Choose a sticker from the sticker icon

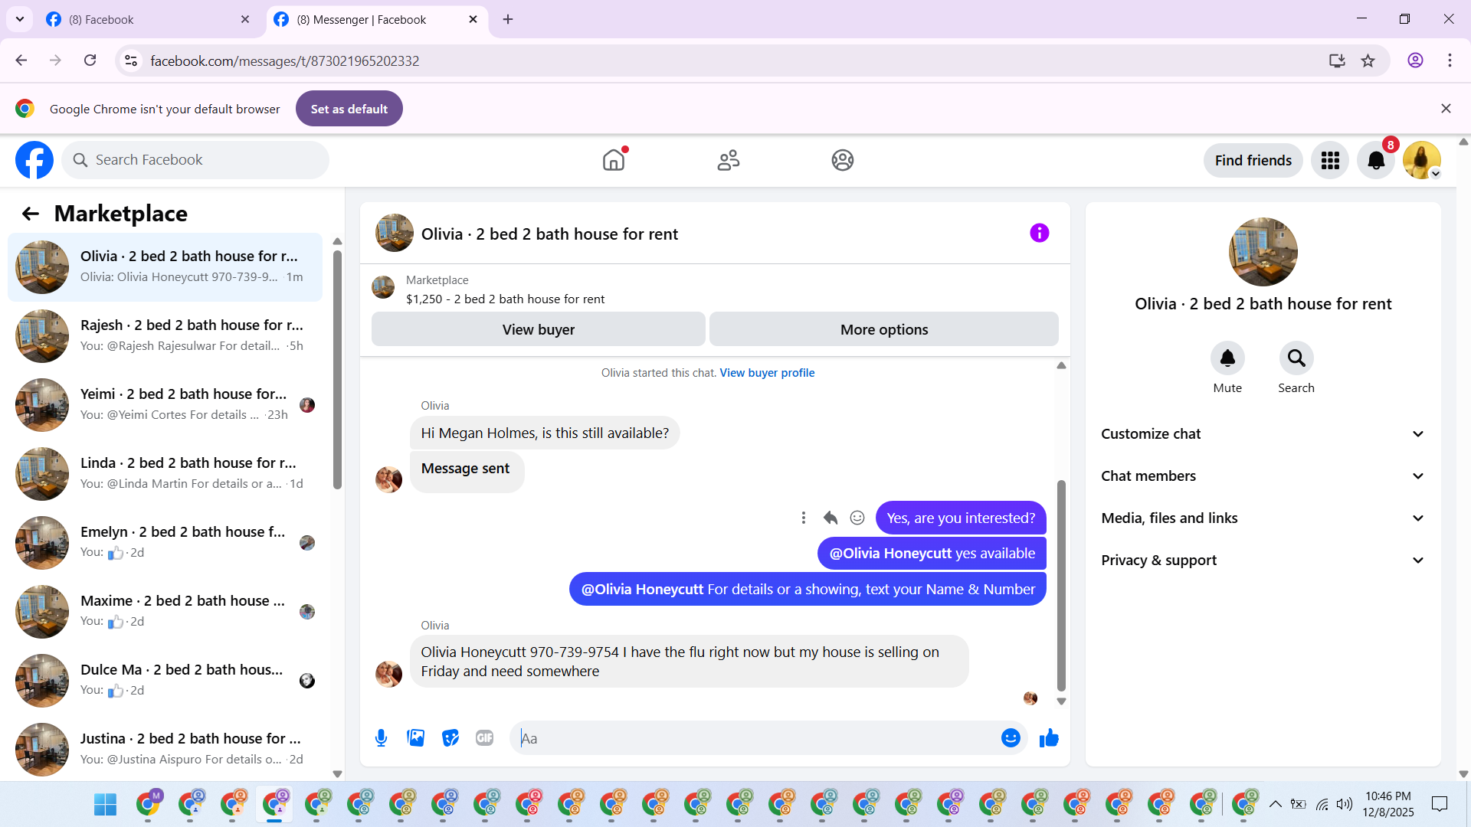tap(450, 738)
